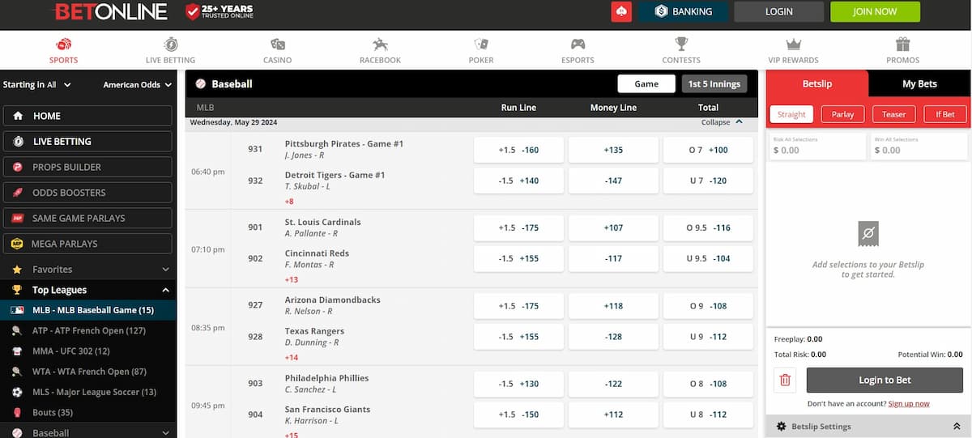972x438 pixels.
Task: Collapse Wednesday May 29 games
Action: click(722, 122)
